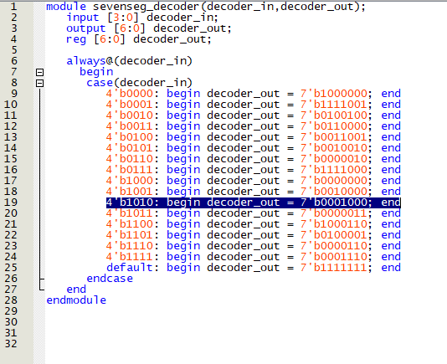Click case label 4'b1110
Viewport: 447px width, 364px height.
[x=130, y=246]
